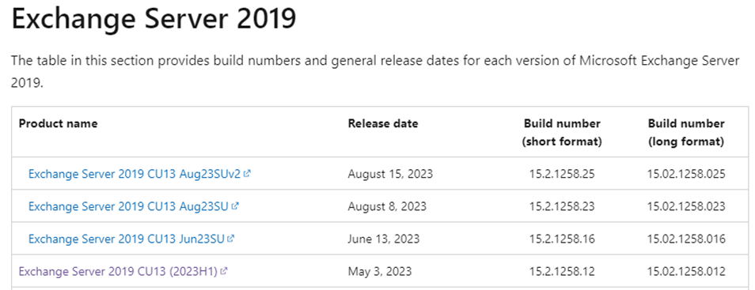Click the Release date column header
The width and height of the screenshot is (755, 290).
tap(383, 123)
